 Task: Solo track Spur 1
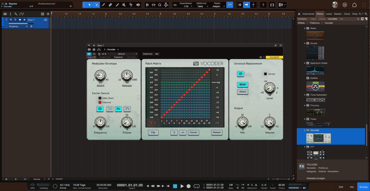pos(15,20)
